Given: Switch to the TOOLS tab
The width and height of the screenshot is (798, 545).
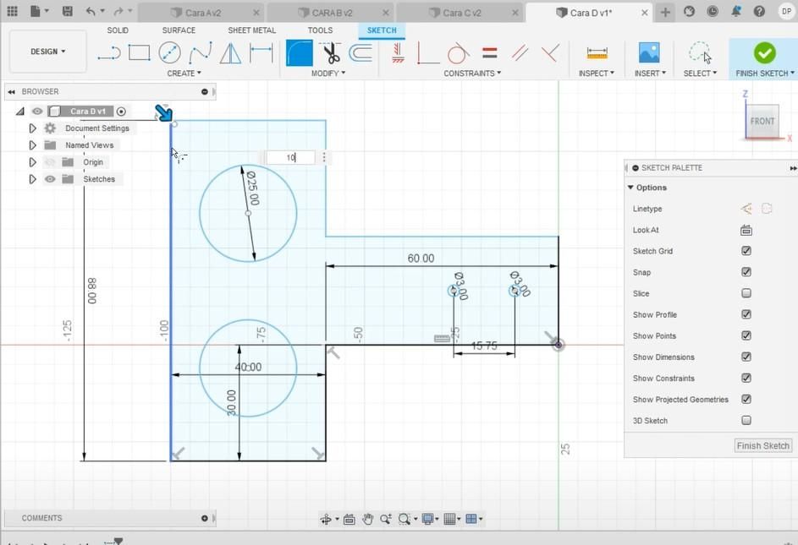Looking at the screenshot, I should (320, 30).
